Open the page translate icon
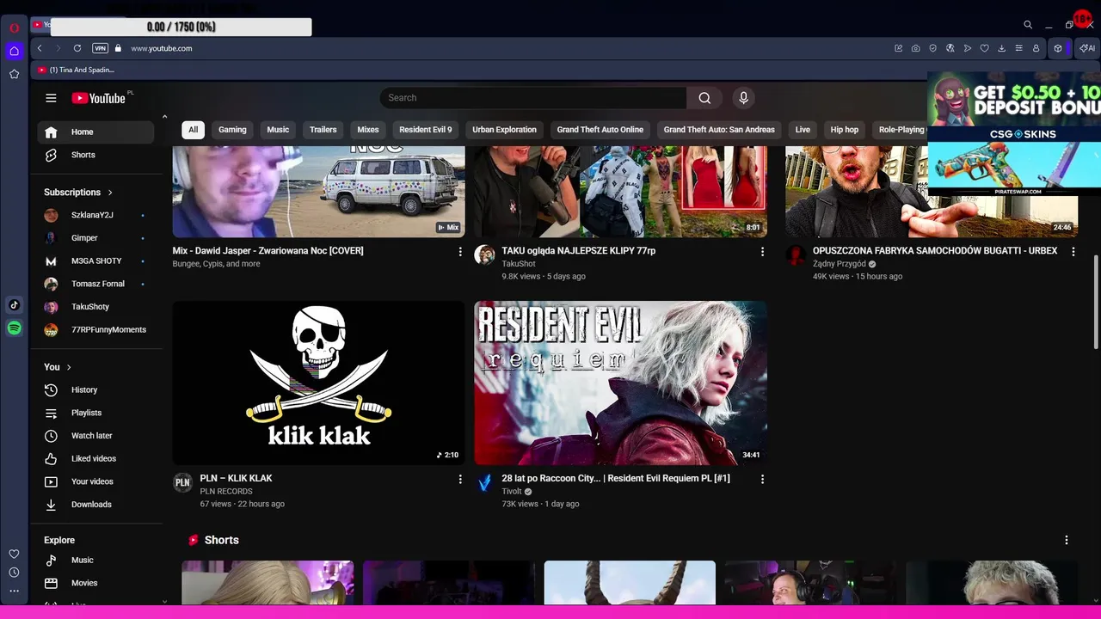1101x619 pixels. pos(950,48)
